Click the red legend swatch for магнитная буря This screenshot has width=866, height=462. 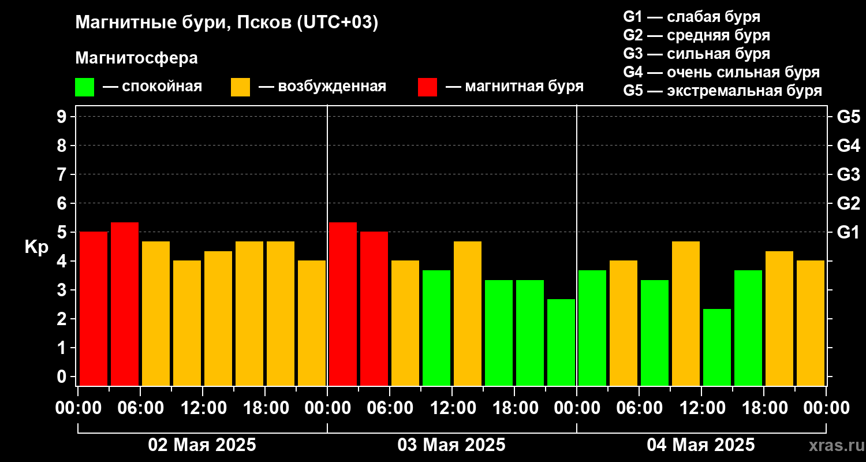[x=427, y=87]
